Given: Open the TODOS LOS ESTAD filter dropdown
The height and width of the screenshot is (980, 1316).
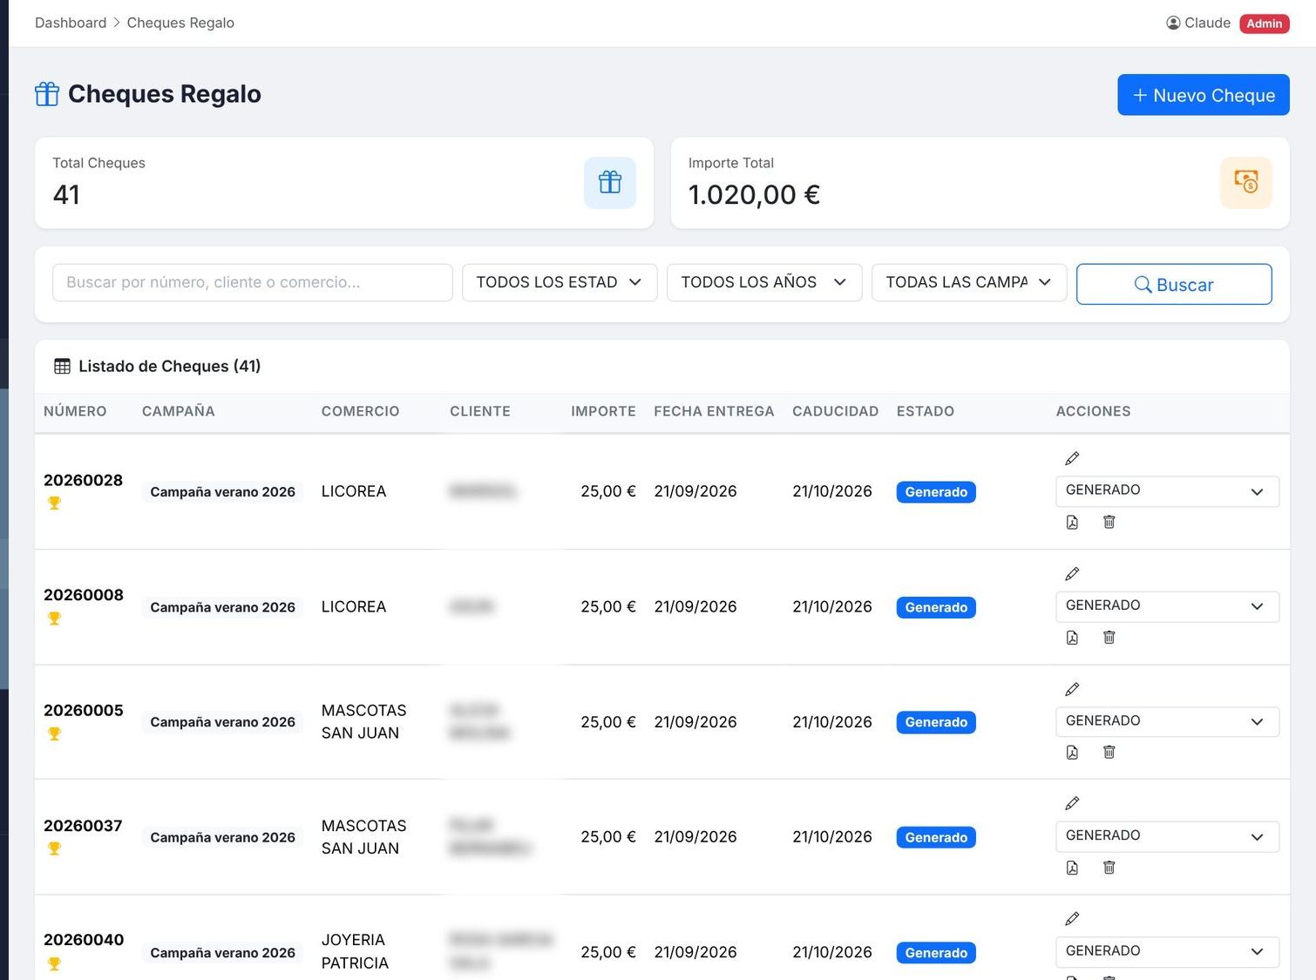Looking at the screenshot, I should pyautogui.click(x=560, y=283).
